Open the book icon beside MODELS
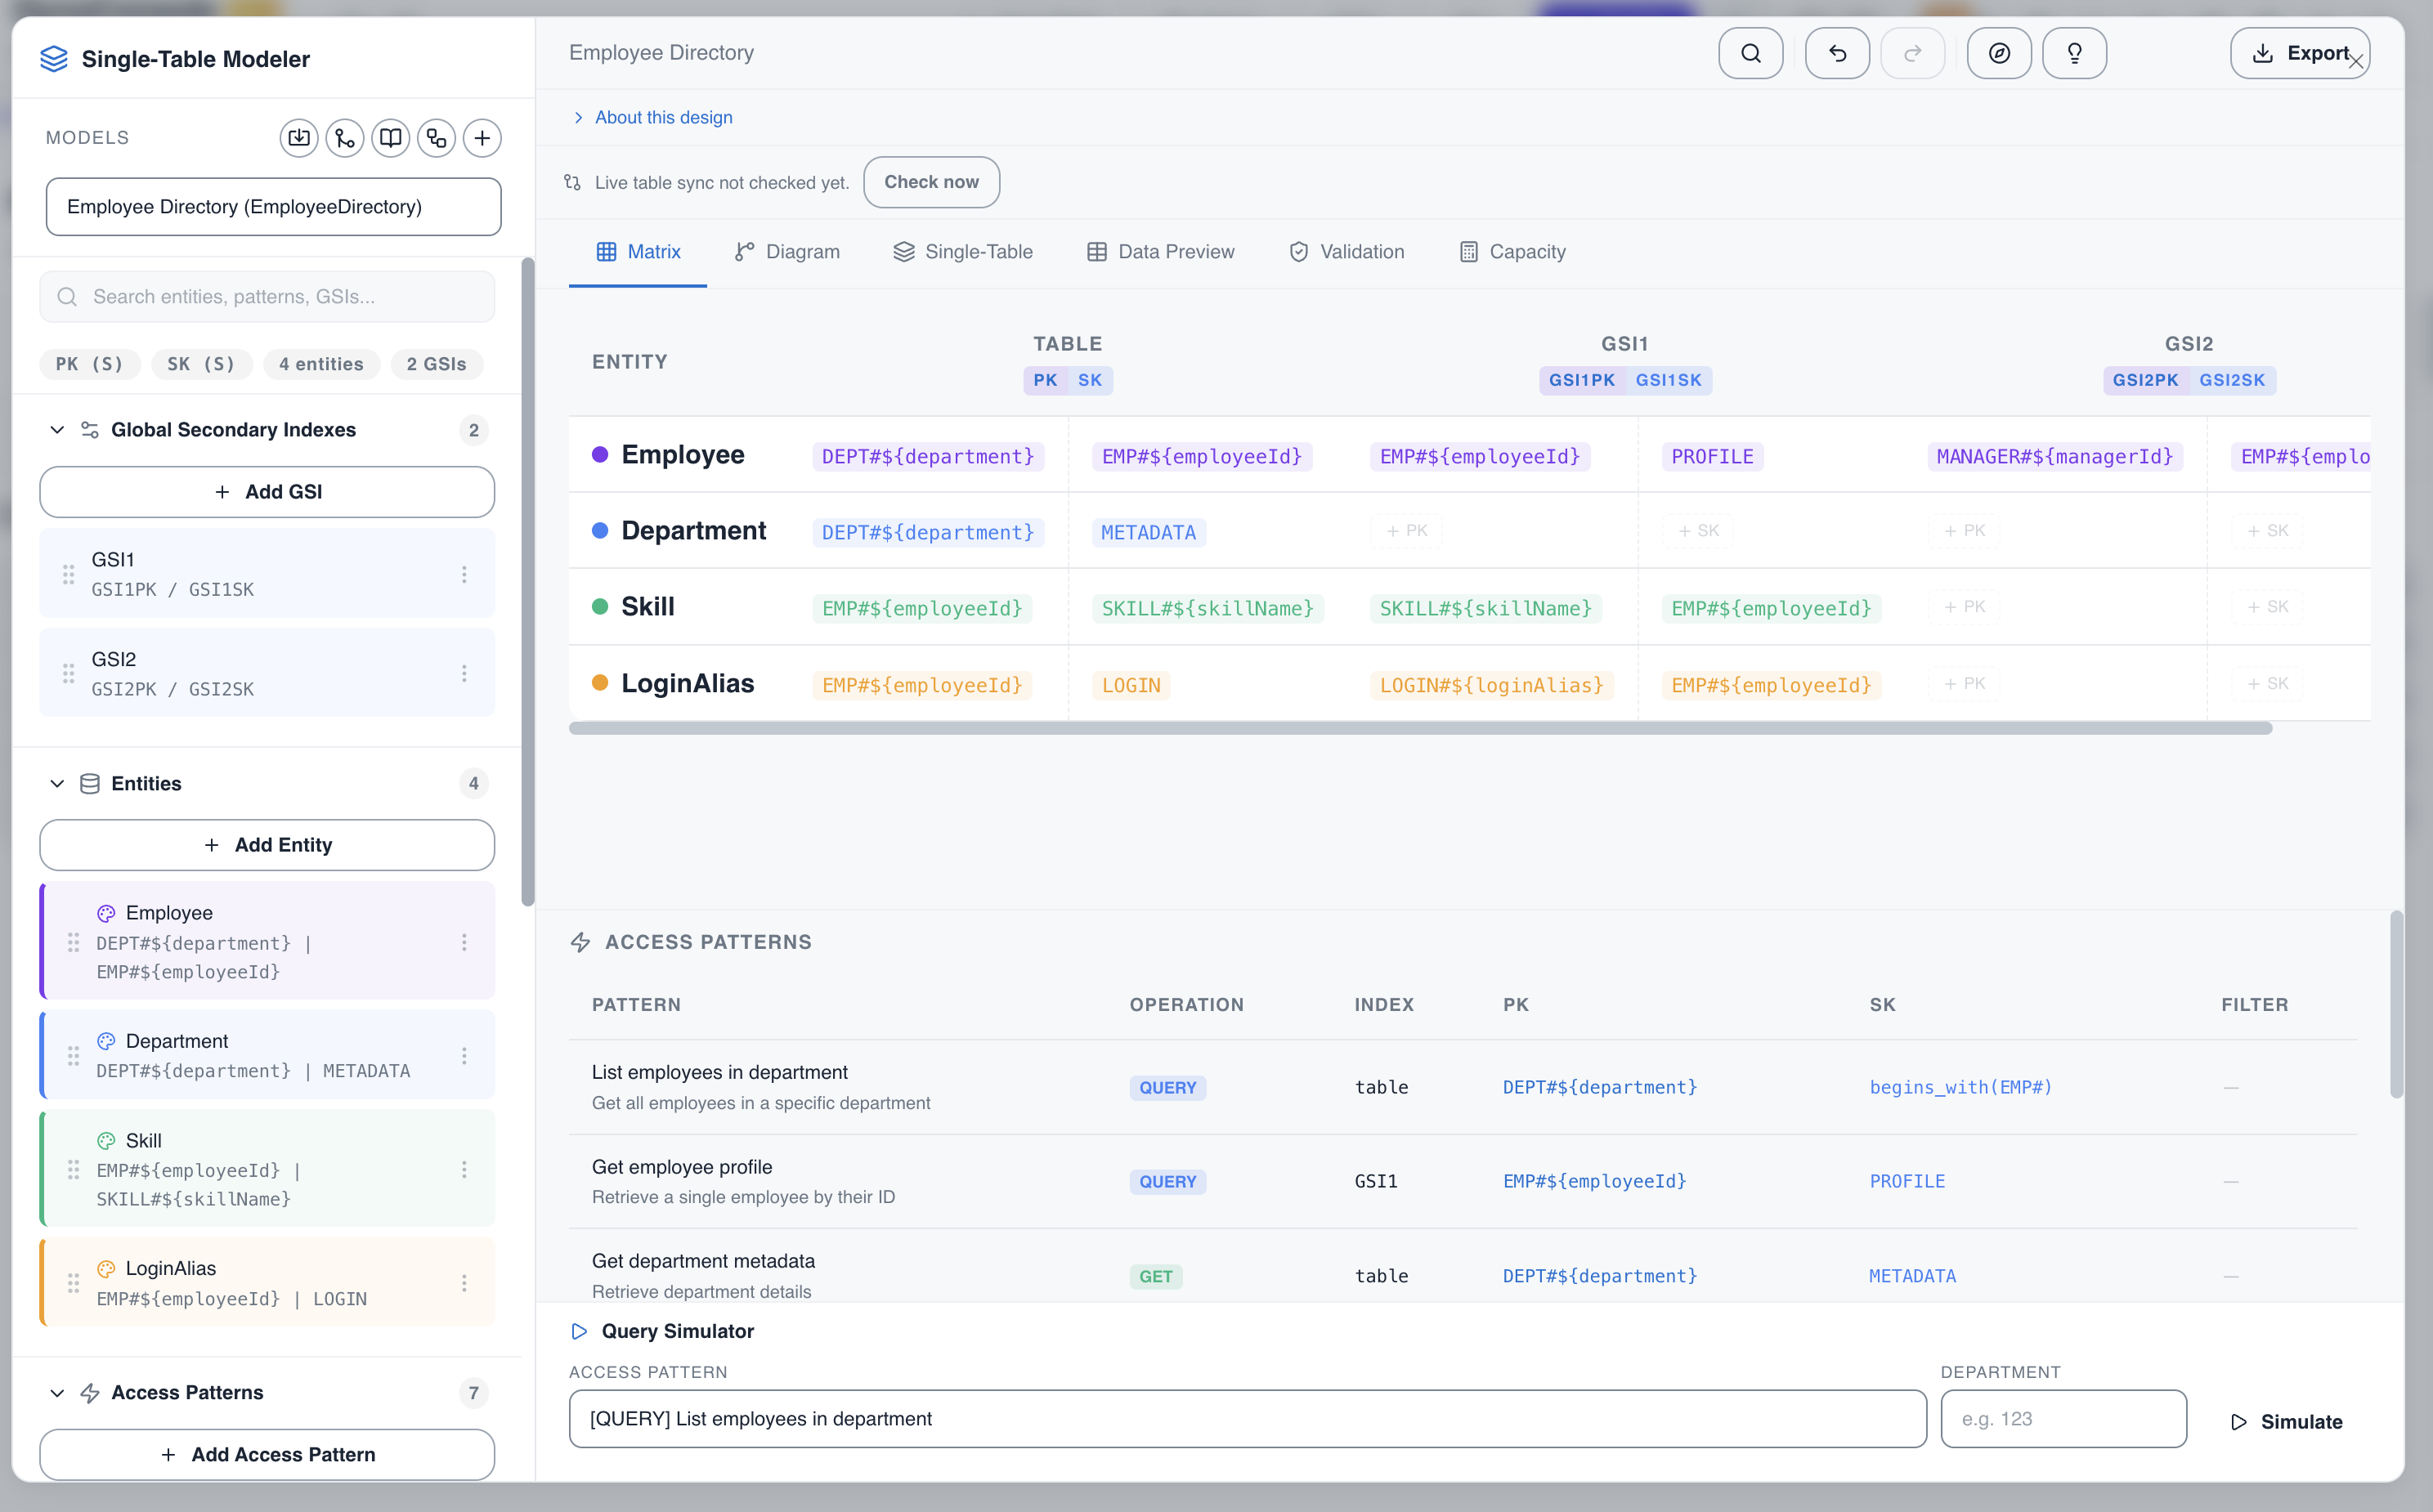This screenshot has width=2433, height=1512. [391, 138]
